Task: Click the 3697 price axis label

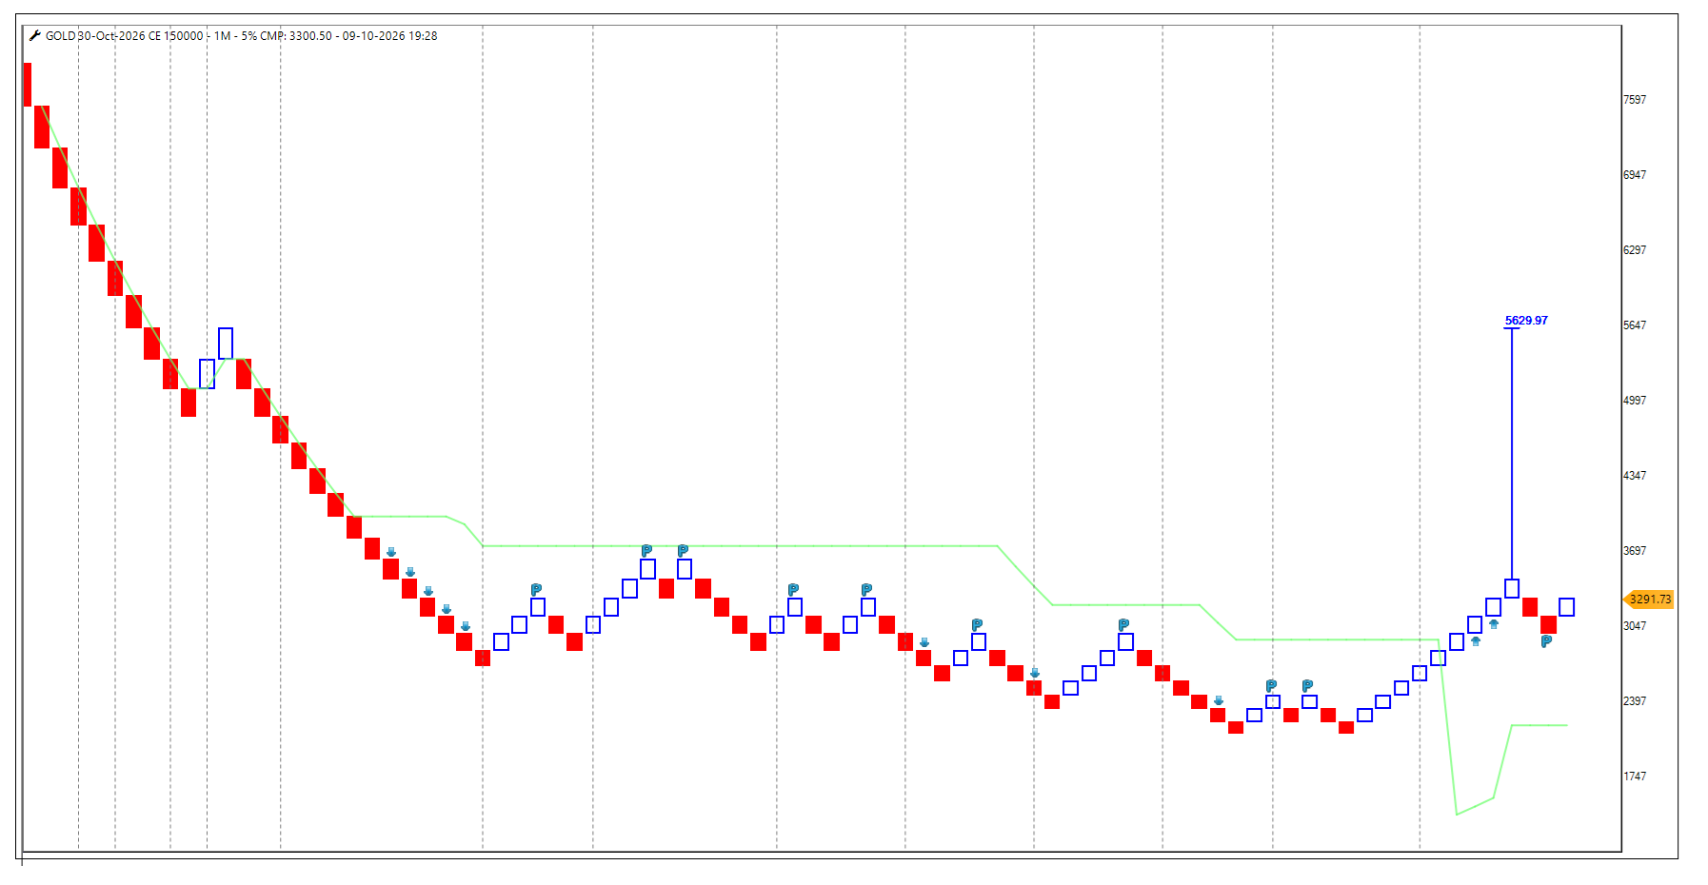Action: click(x=1635, y=551)
